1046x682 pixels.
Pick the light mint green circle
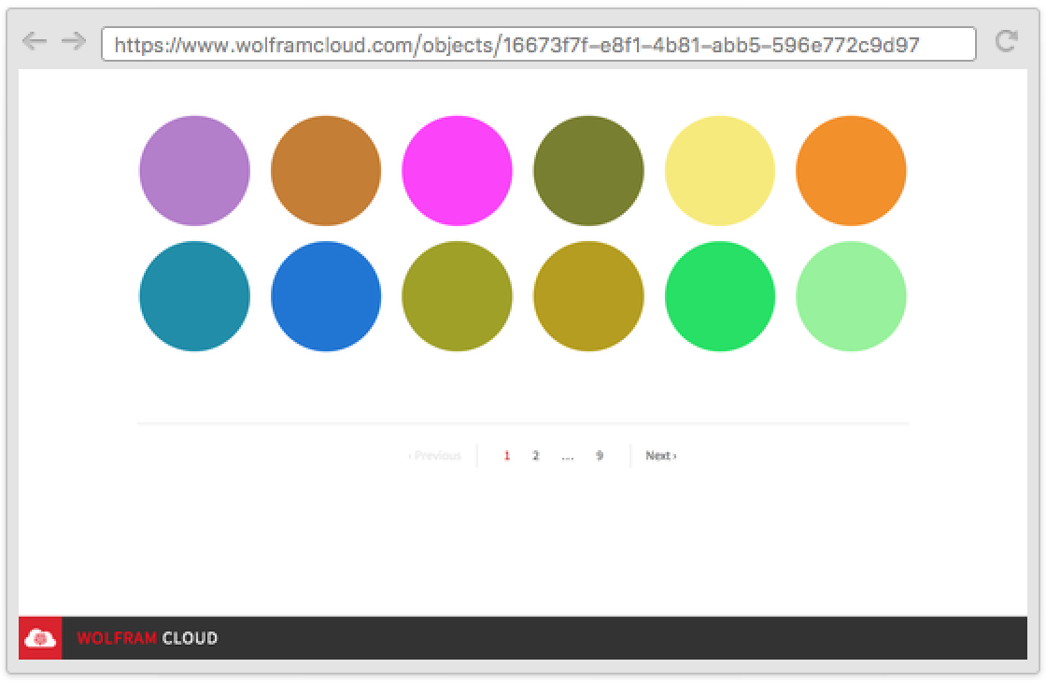851,296
